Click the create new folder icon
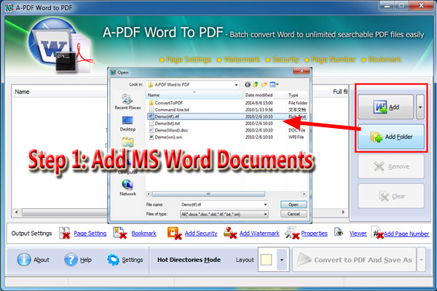This screenshot has width=437, height=291. point(264,84)
